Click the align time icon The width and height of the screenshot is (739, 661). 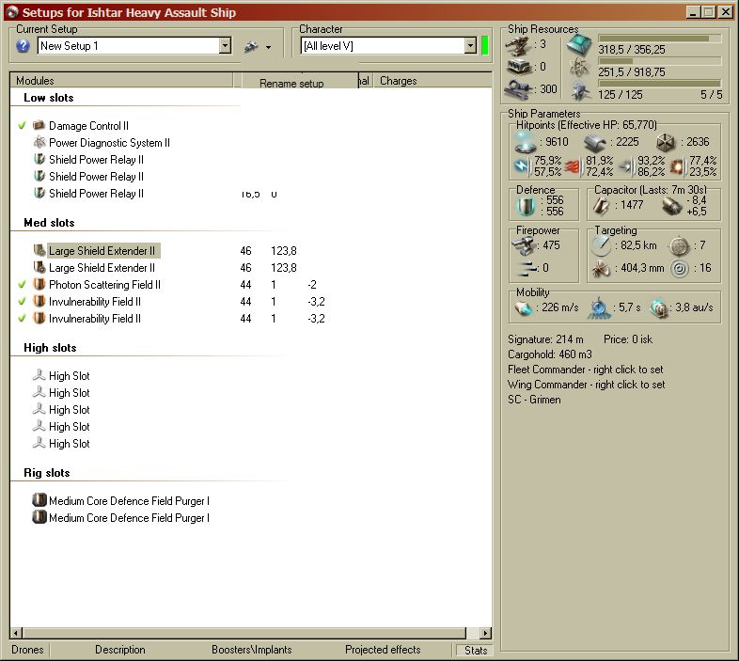pyautogui.click(x=599, y=307)
